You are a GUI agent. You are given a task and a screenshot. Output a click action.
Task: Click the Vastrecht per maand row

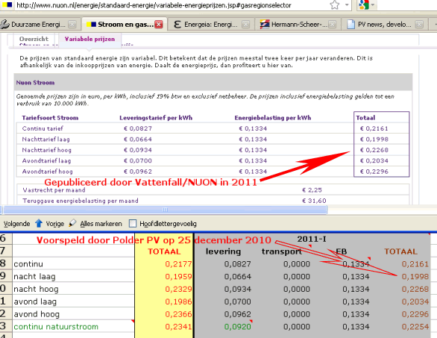(x=213, y=190)
